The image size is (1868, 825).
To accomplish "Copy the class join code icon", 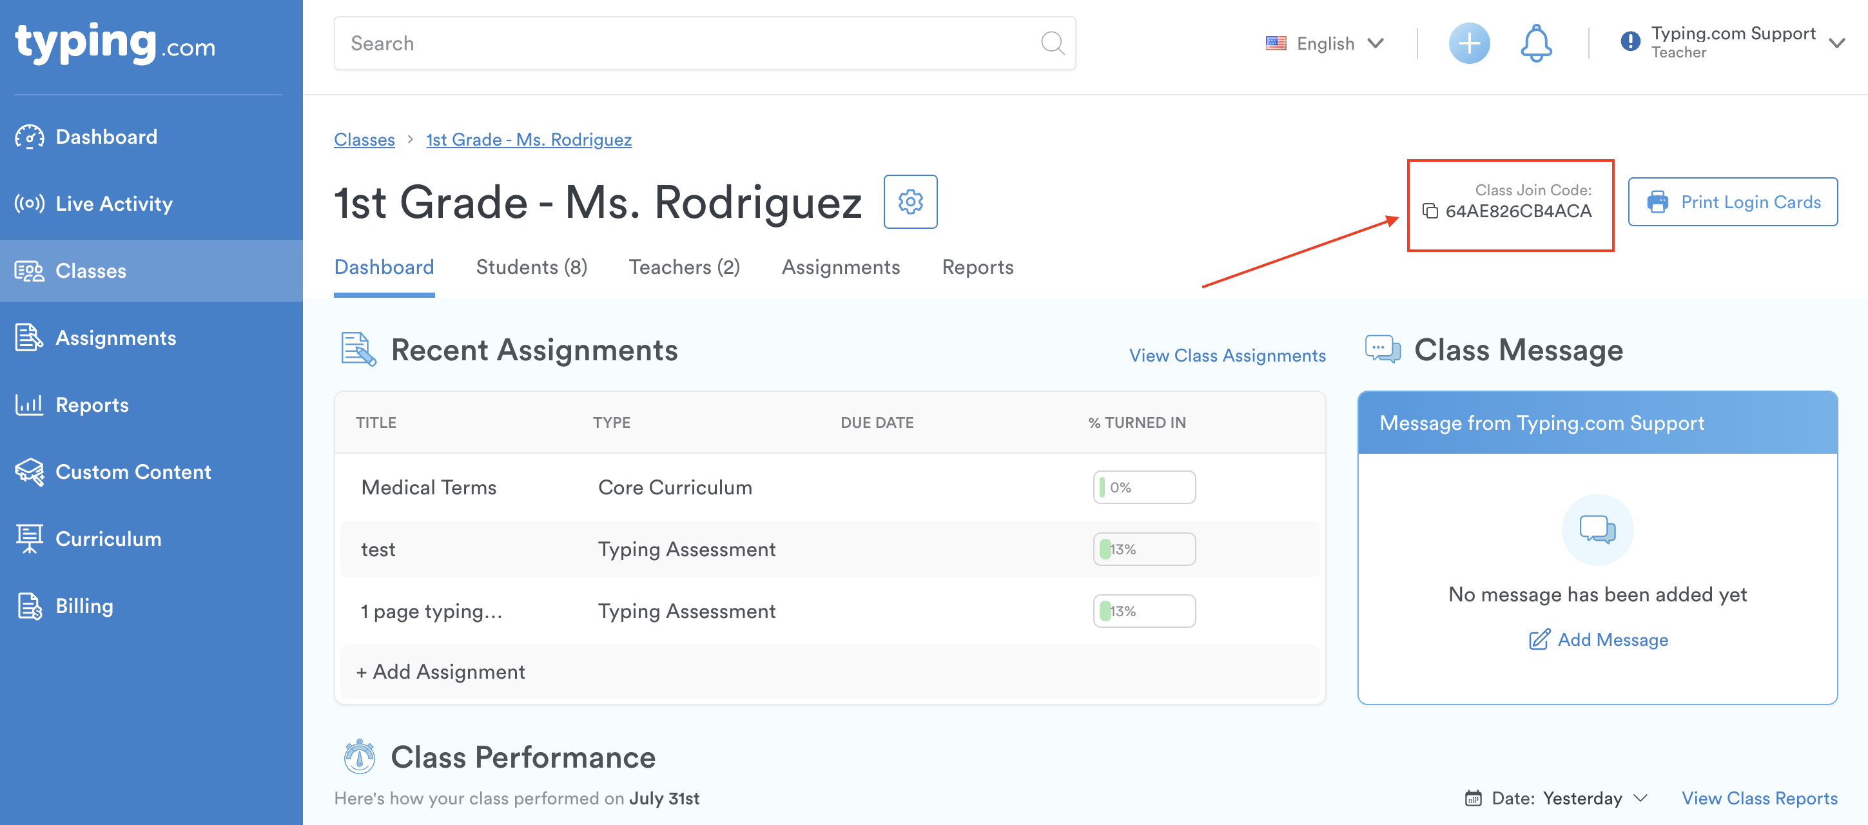I will click(x=1429, y=211).
